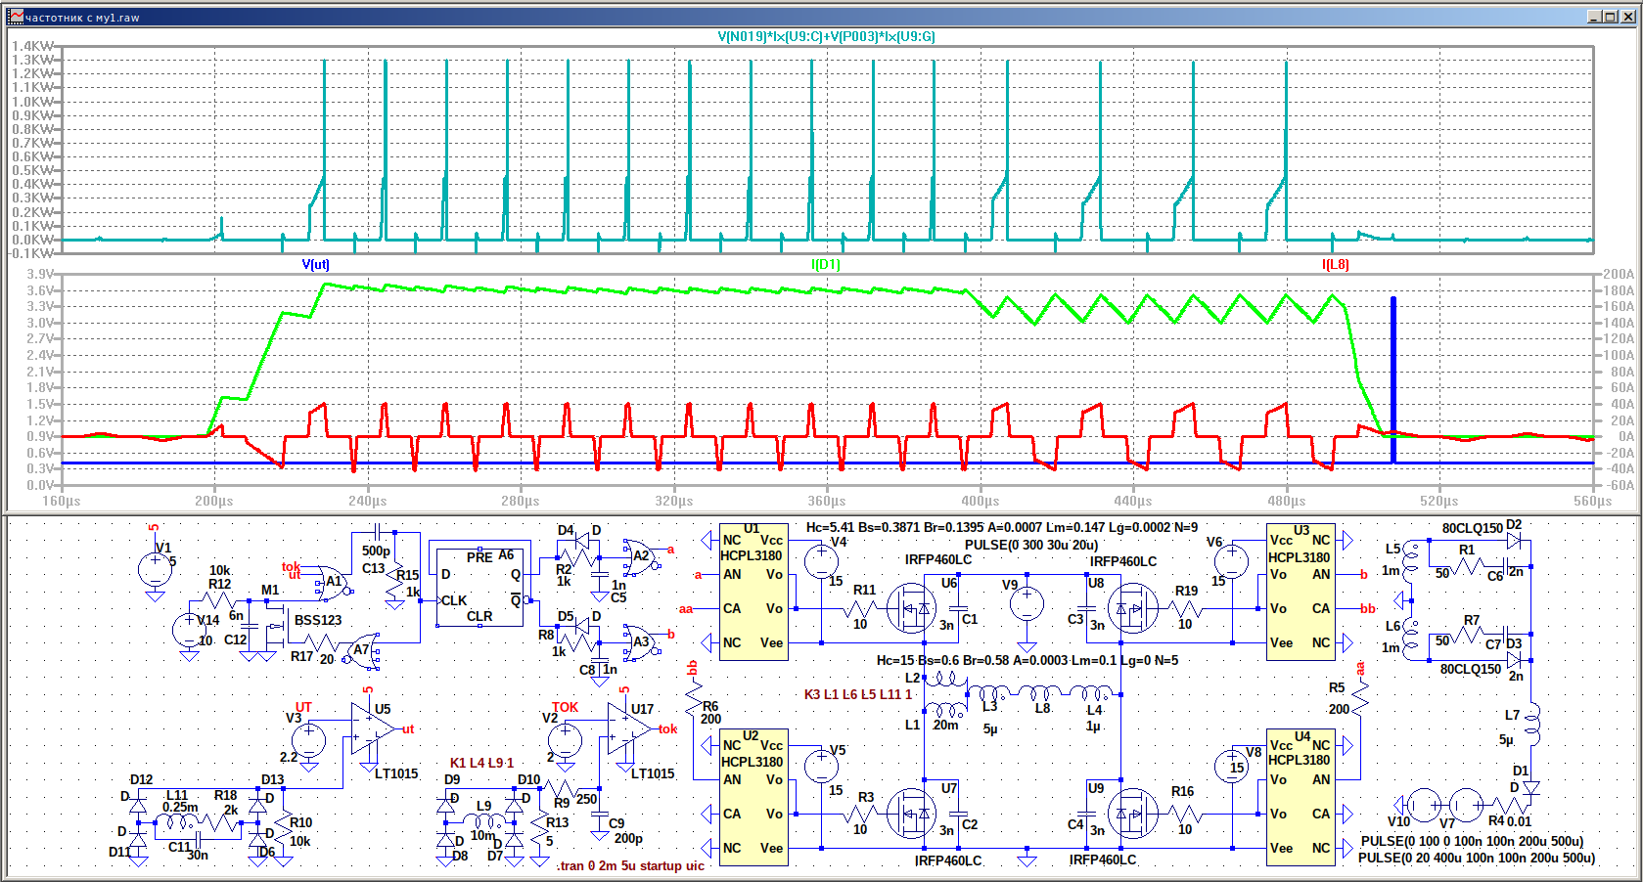
Task: Click the 200µs time axis label
Action: (x=214, y=501)
